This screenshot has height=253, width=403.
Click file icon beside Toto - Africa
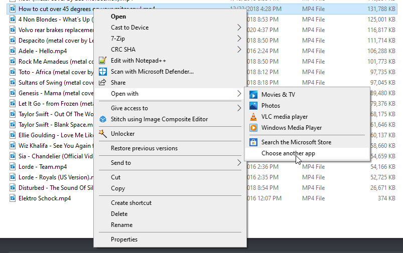tap(13, 72)
